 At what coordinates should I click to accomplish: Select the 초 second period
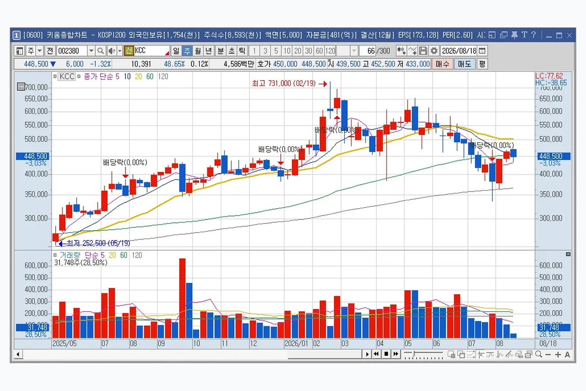pos(231,51)
